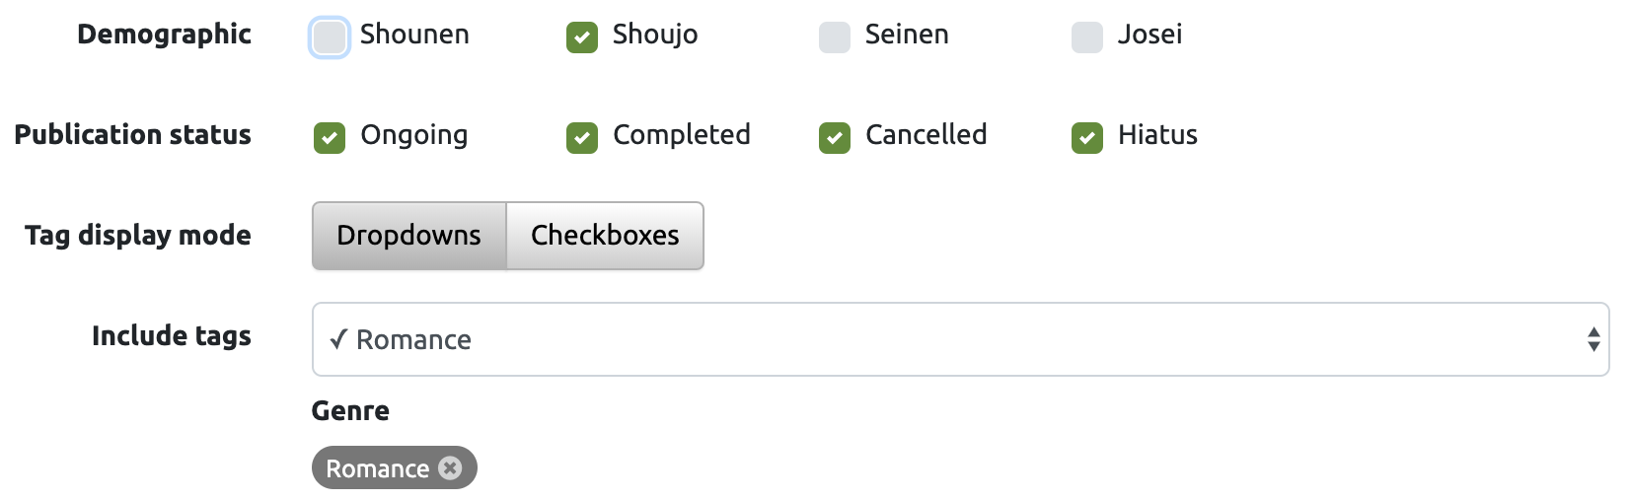The width and height of the screenshot is (1630, 501).
Task: Tick the Seinen demographic checkbox
Action: 835,37
